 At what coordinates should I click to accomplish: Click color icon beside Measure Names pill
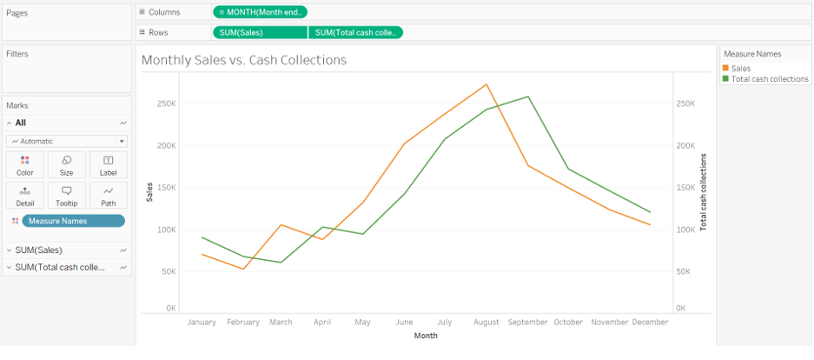pos(15,221)
